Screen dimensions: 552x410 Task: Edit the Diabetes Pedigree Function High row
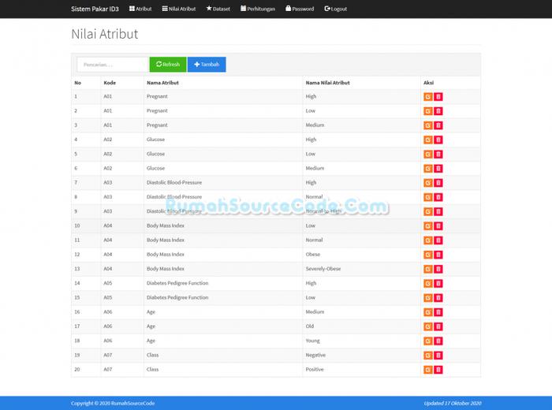click(x=428, y=283)
